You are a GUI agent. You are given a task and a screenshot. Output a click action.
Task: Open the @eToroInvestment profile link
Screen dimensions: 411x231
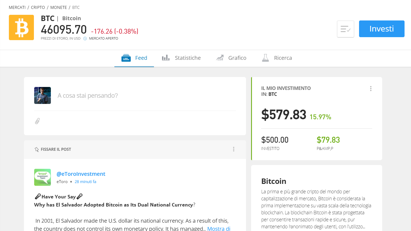81,174
